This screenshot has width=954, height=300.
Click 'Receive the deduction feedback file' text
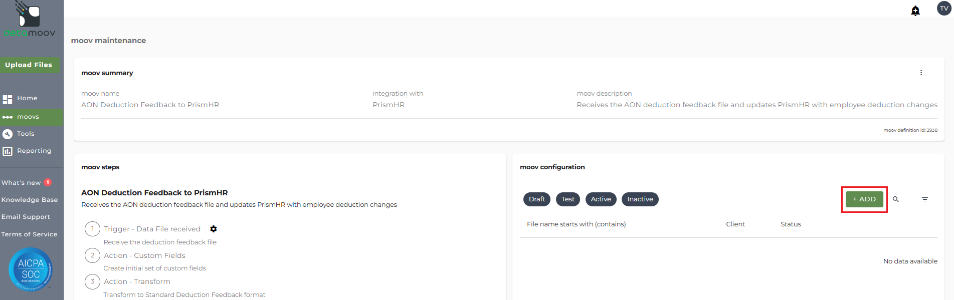[x=160, y=242]
